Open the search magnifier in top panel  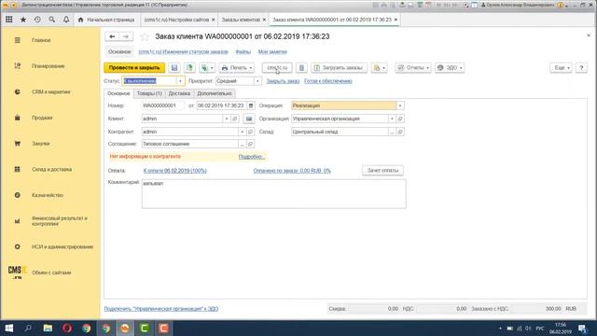(x=52, y=20)
